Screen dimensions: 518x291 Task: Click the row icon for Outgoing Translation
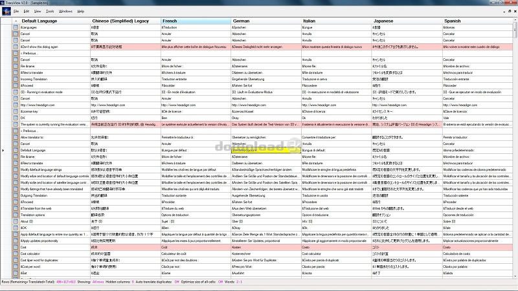click(x=16, y=195)
